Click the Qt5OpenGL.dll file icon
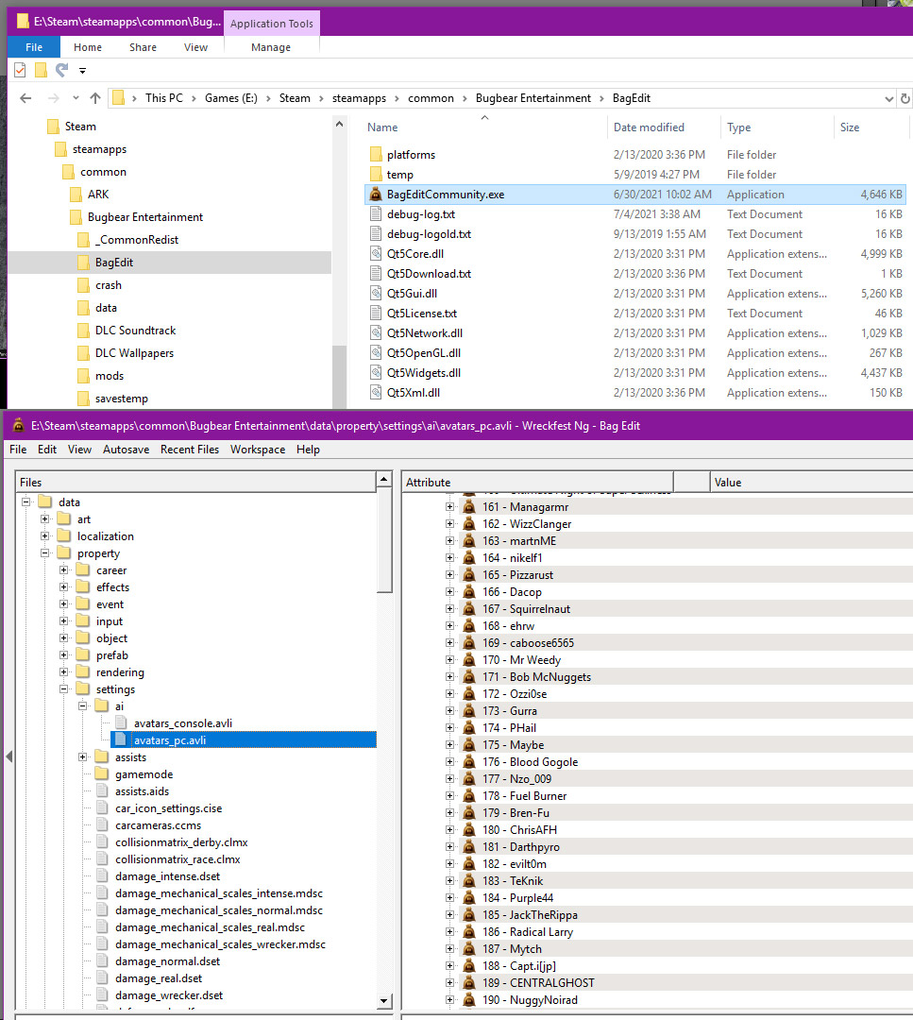This screenshot has width=913, height=1020. (x=375, y=352)
